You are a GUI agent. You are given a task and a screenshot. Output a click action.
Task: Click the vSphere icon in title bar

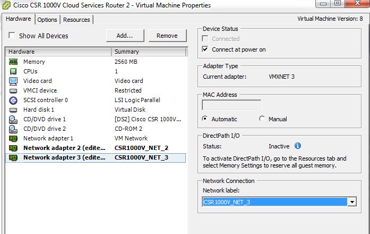pyautogui.click(x=6, y=5)
